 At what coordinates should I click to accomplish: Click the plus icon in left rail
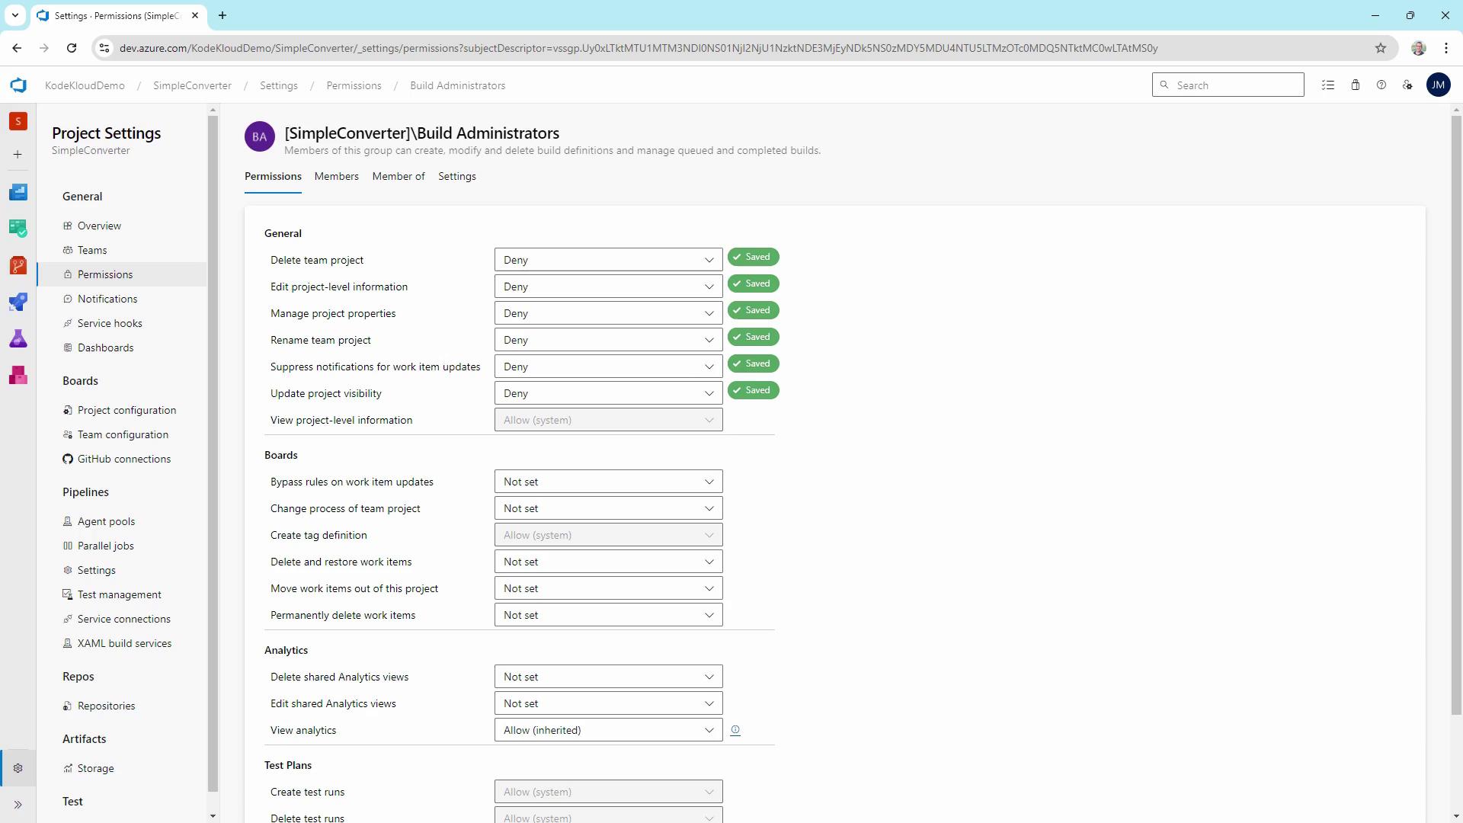[18, 155]
